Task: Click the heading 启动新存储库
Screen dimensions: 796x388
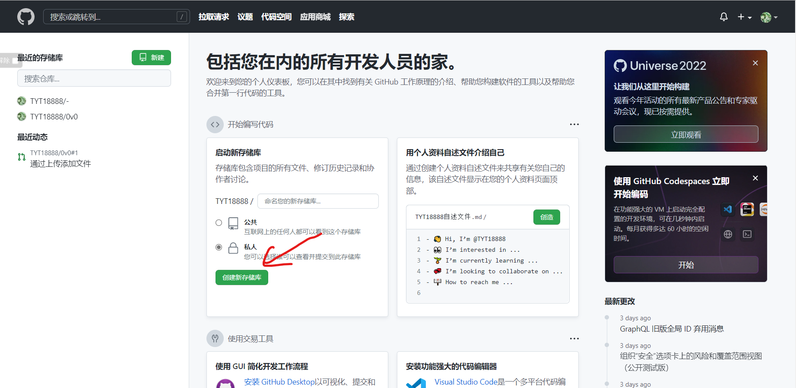Action: tap(238, 153)
